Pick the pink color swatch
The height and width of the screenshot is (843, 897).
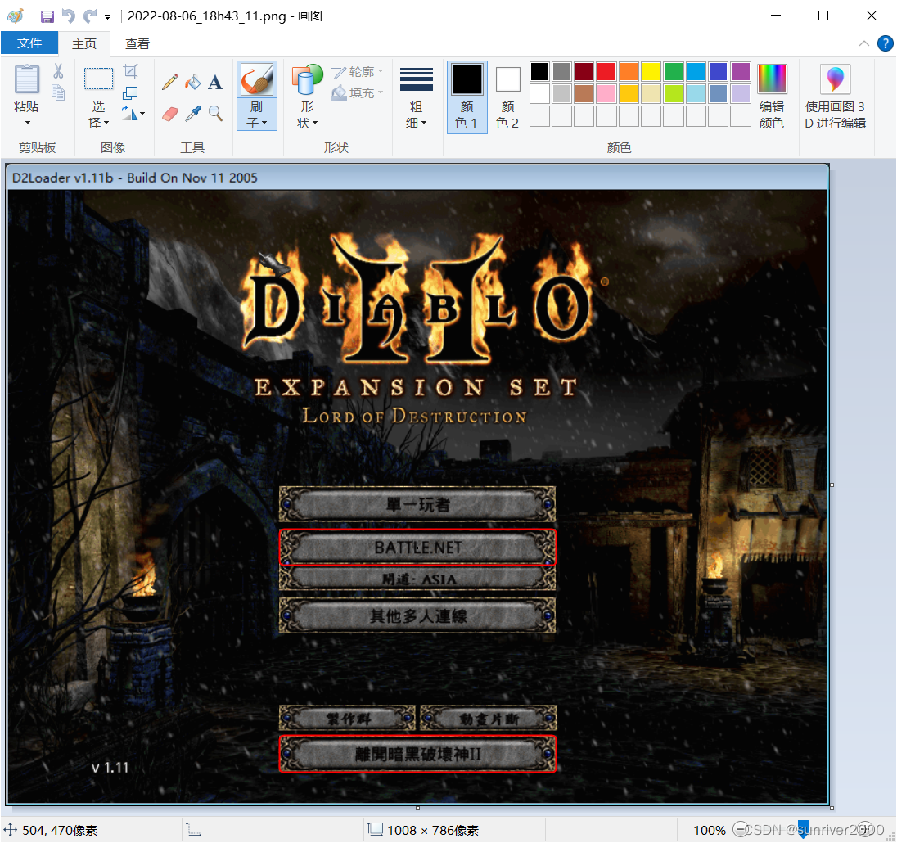coord(606,93)
